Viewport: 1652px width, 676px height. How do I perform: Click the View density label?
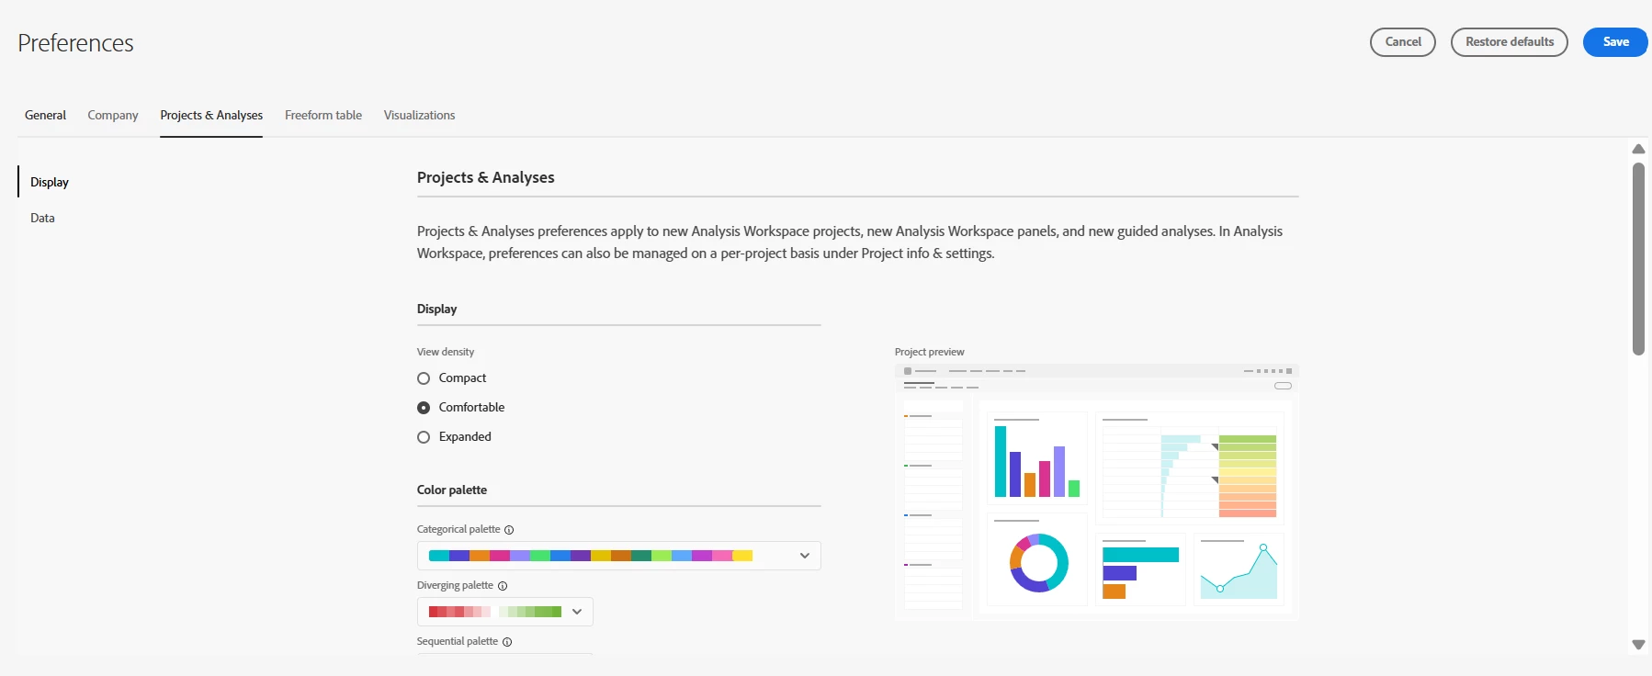click(446, 352)
